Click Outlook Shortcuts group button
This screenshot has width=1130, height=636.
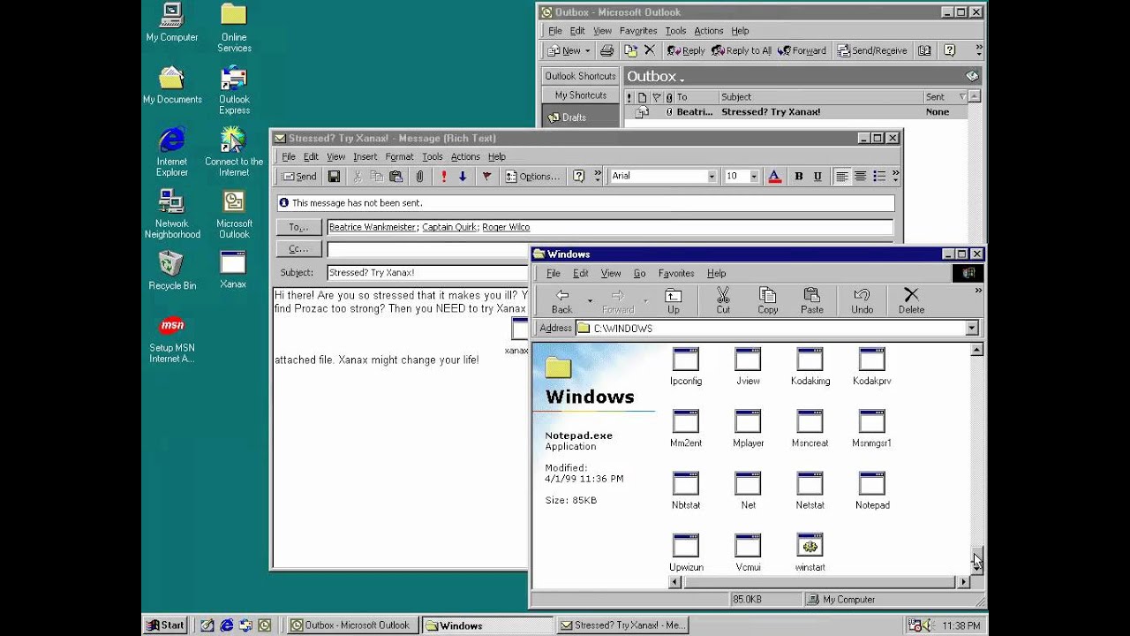(581, 76)
